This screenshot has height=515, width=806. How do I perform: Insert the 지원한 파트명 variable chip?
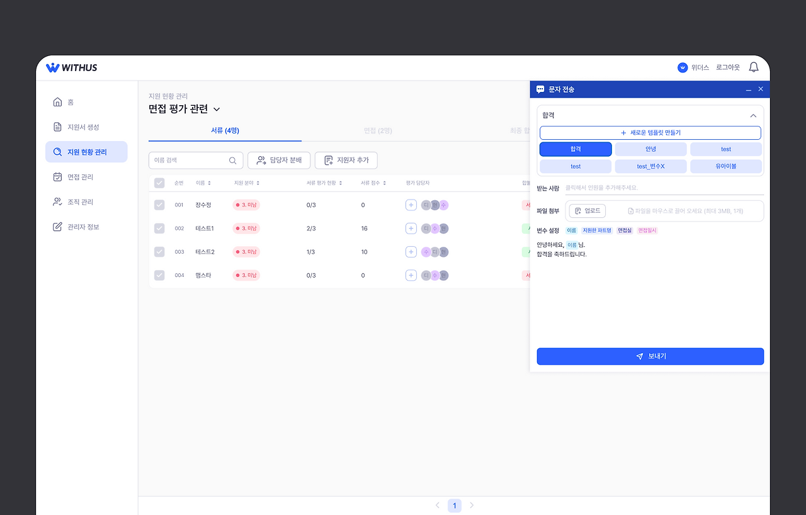pos(597,230)
